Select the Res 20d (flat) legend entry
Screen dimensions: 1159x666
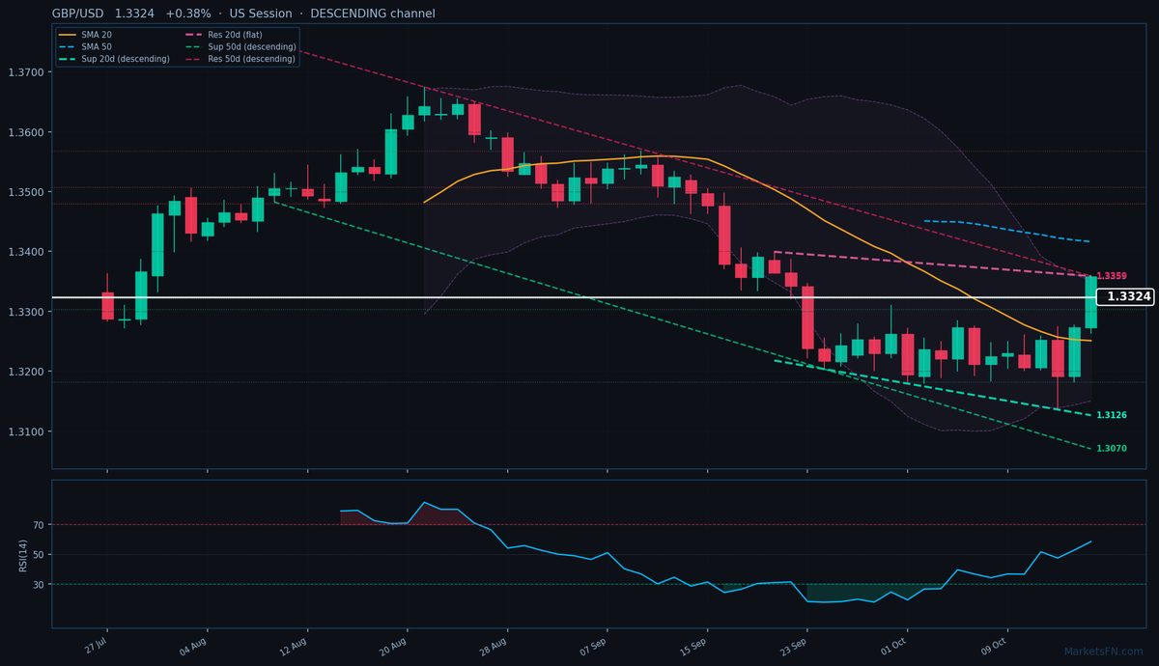click(226, 35)
